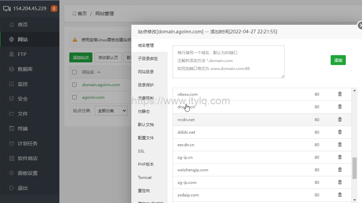Open the 伪静态 (URL rewrite) tab
362x203 pixels.
(144, 111)
